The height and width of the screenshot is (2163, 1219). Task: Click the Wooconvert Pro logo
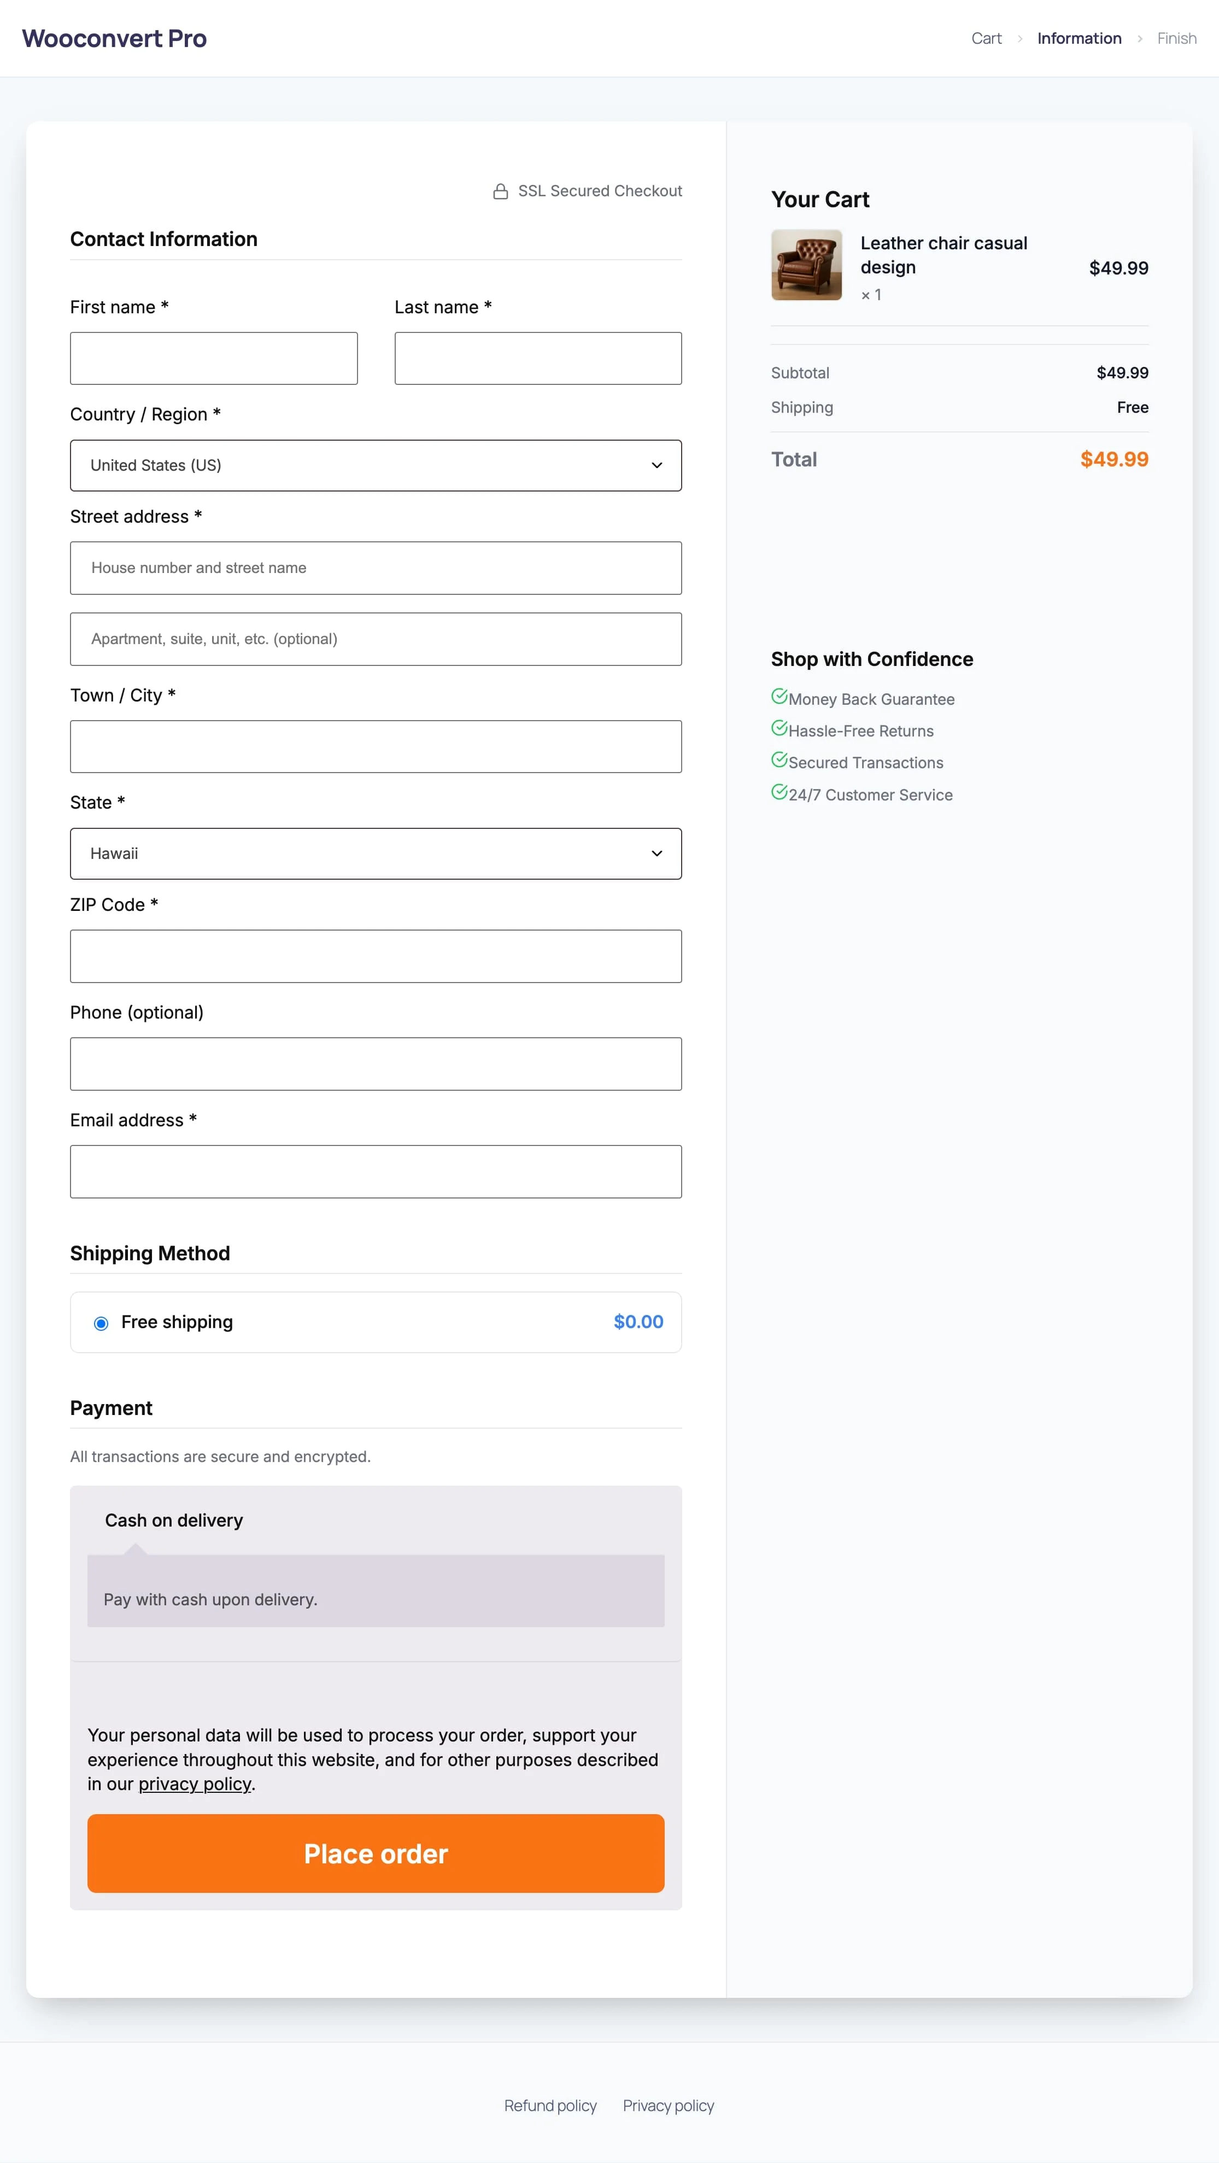point(114,39)
